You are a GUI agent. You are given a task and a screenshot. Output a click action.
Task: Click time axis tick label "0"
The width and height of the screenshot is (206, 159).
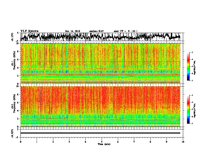pyautogui.click(x=21, y=142)
